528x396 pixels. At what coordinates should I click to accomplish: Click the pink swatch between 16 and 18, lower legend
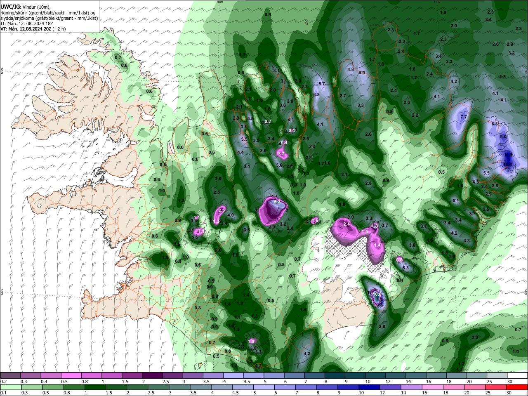pos(433,387)
